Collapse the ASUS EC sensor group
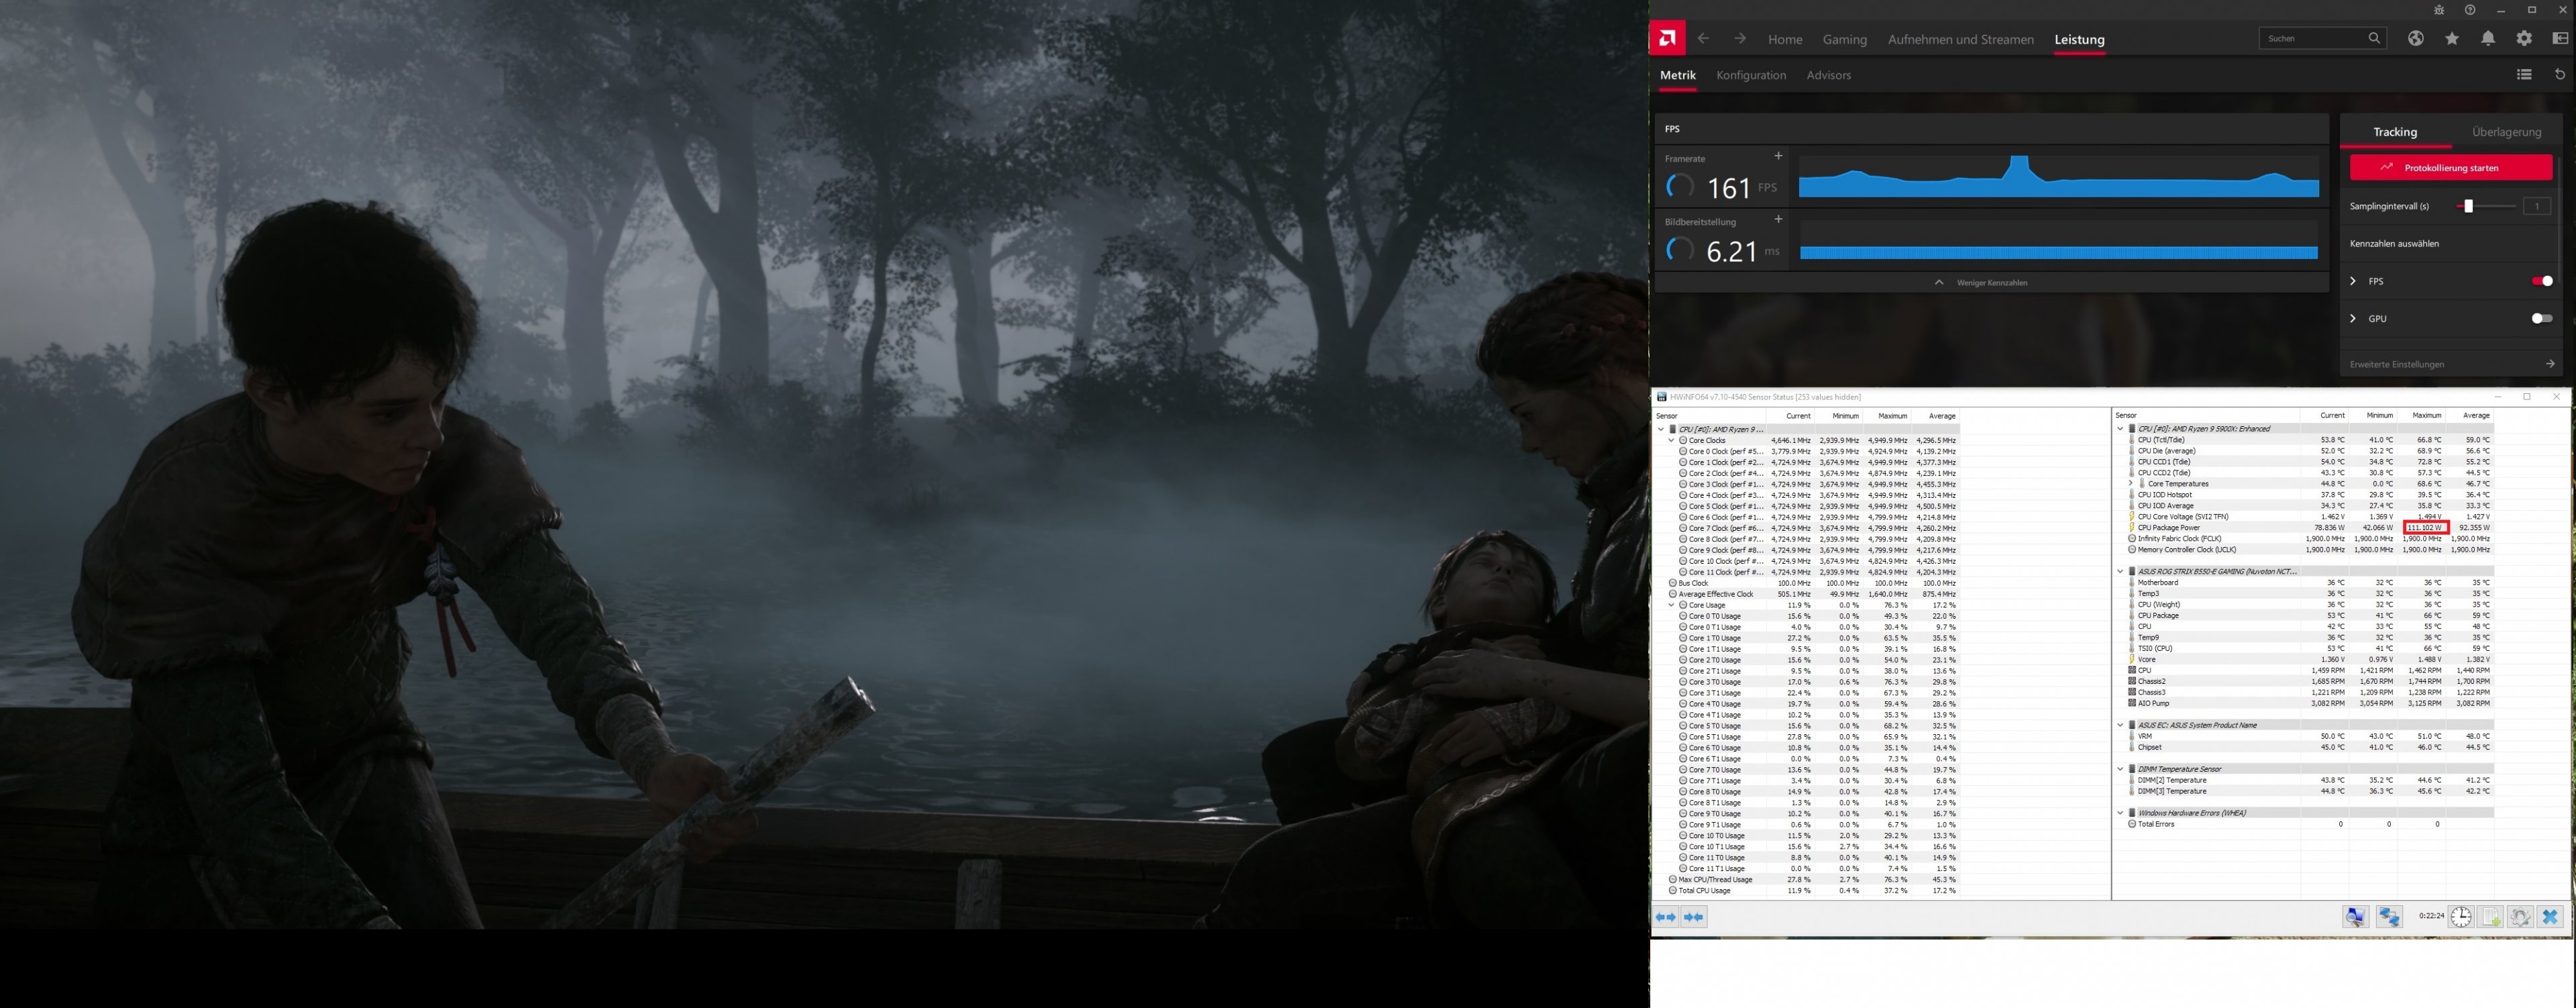Screen dimensions: 2576x1008 [2120, 725]
